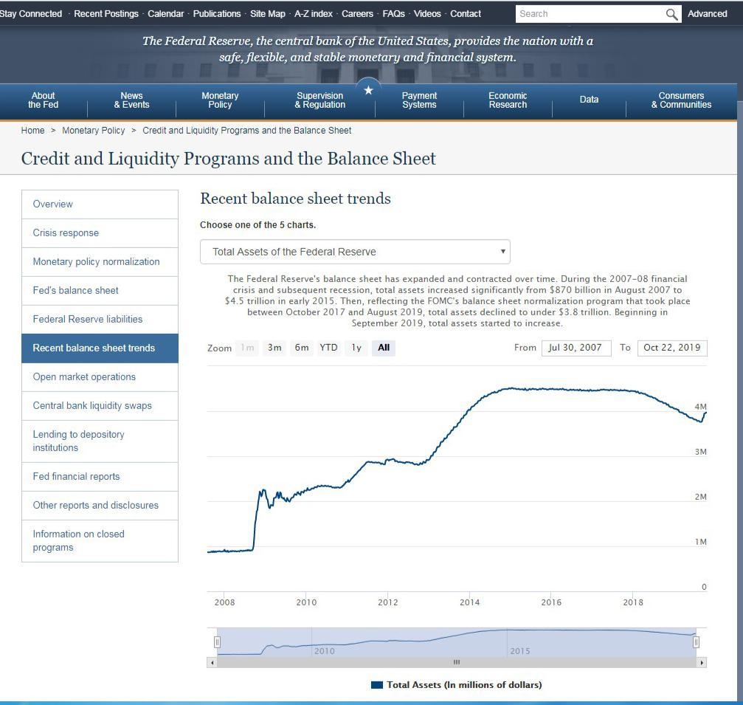Grab the right range handle of chart navigator
Screen dimensions: 743x705
696,642
